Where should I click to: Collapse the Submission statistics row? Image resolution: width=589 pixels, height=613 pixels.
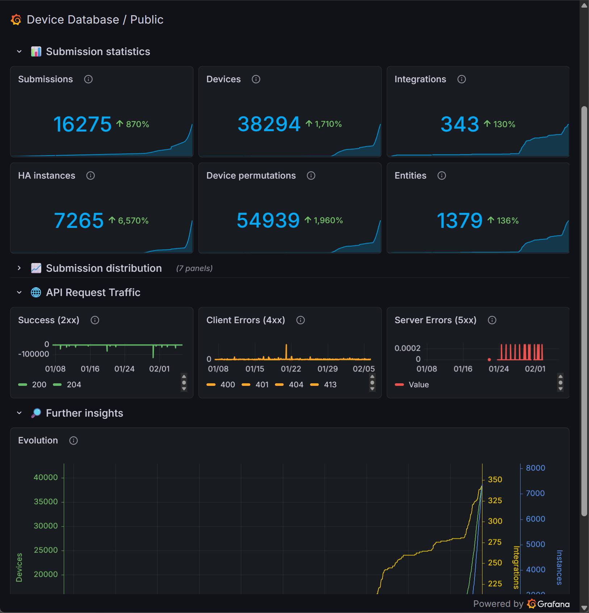pos(19,51)
